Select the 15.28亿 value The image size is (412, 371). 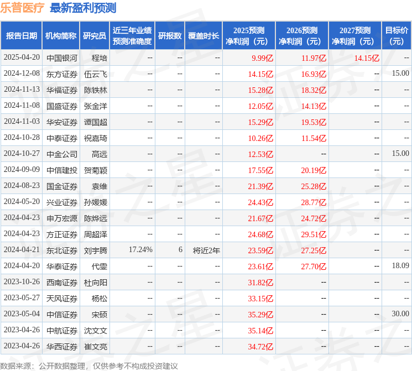pyautogui.click(x=260, y=90)
